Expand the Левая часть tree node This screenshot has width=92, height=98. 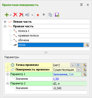click(x=5, y=22)
